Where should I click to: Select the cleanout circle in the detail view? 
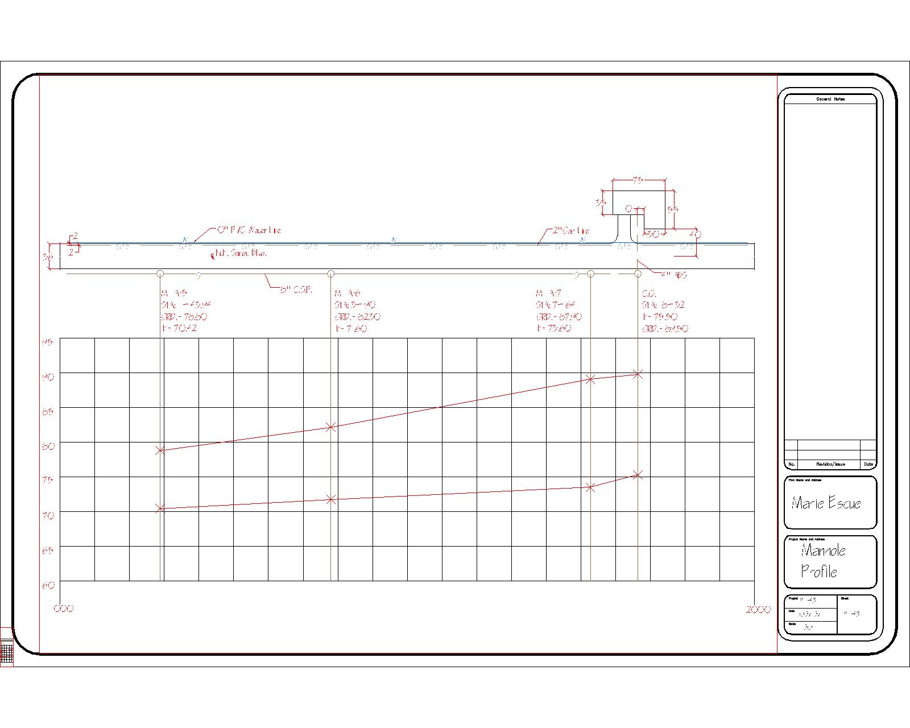point(628,208)
